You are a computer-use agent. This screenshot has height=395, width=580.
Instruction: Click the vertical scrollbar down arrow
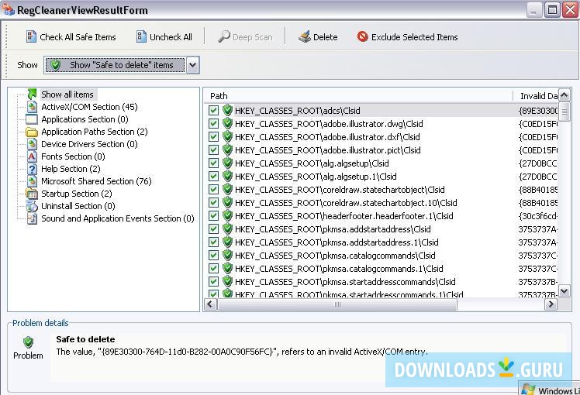[564, 291]
